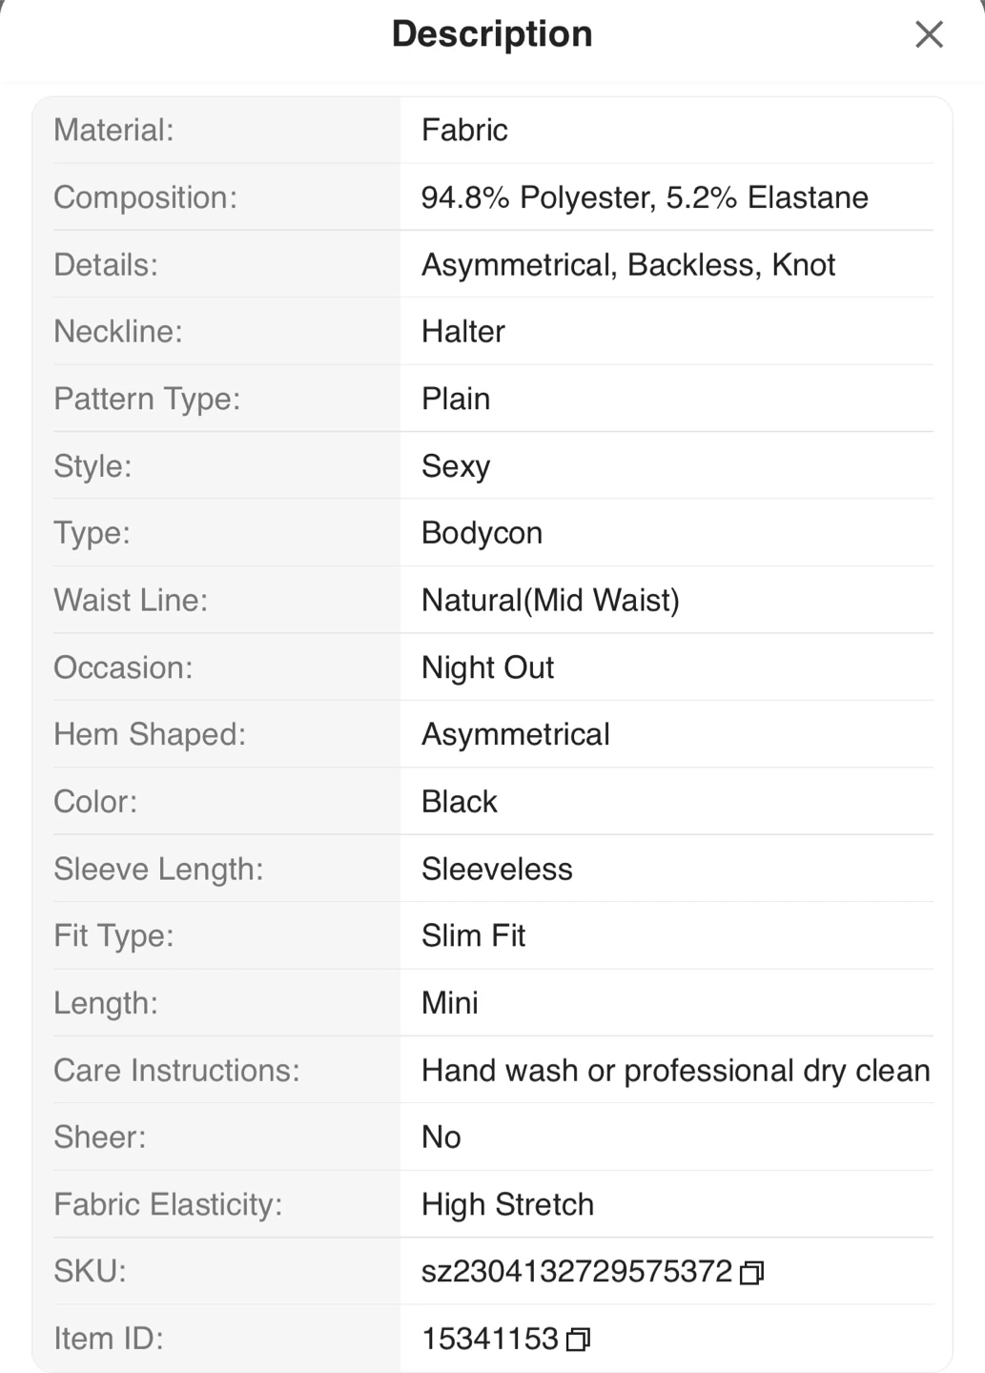The height and width of the screenshot is (1373, 985).
Task: Copy the SKU number with copy icon
Action: [751, 1273]
